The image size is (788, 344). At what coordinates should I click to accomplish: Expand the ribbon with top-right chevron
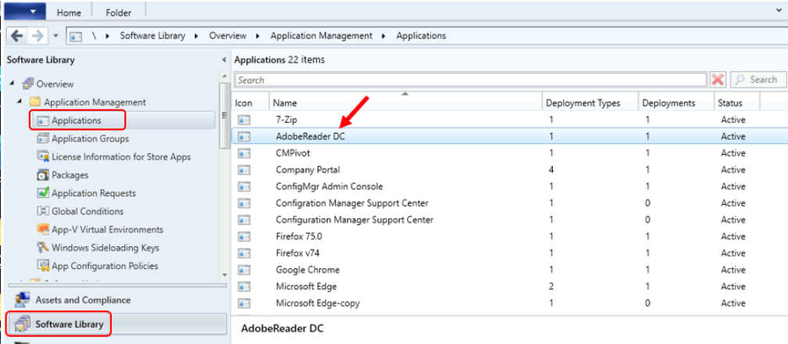pos(780,9)
